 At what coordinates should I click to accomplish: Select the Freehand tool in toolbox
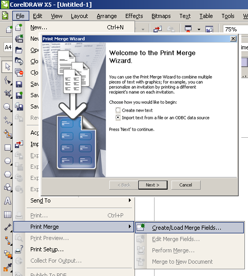[7, 120]
